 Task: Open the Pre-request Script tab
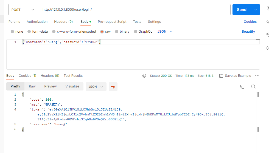(112, 22)
